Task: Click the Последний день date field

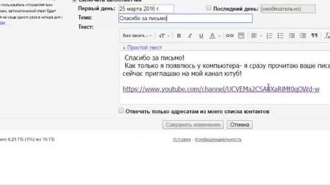Action: pyautogui.click(x=288, y=9)
